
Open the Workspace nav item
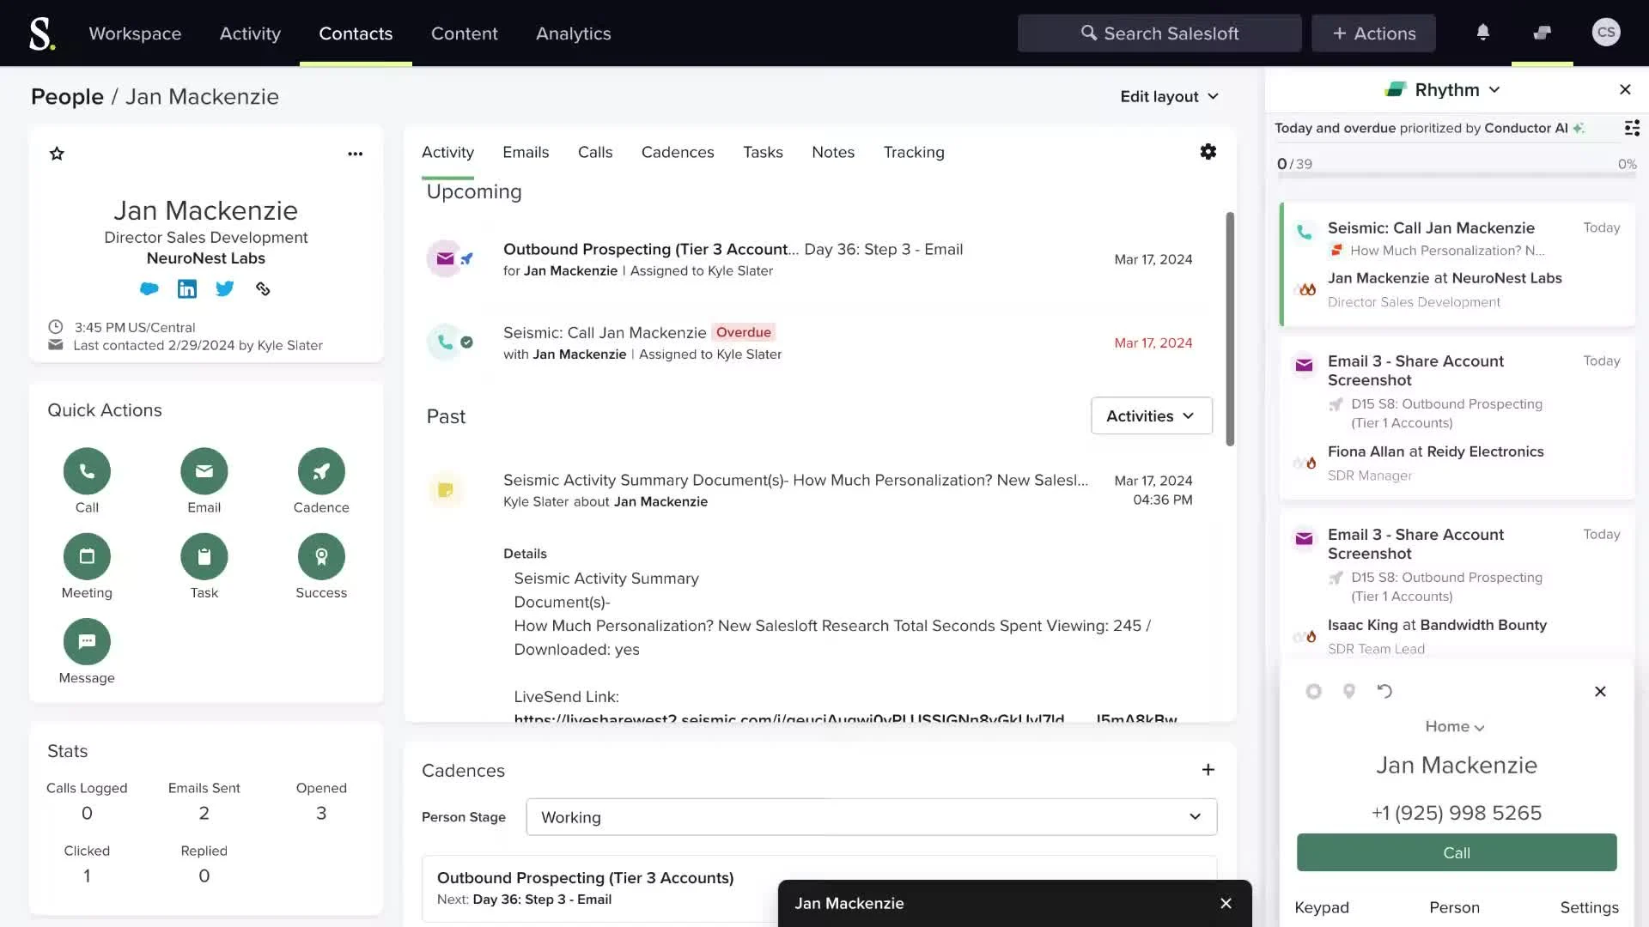[x=135, y=33]
